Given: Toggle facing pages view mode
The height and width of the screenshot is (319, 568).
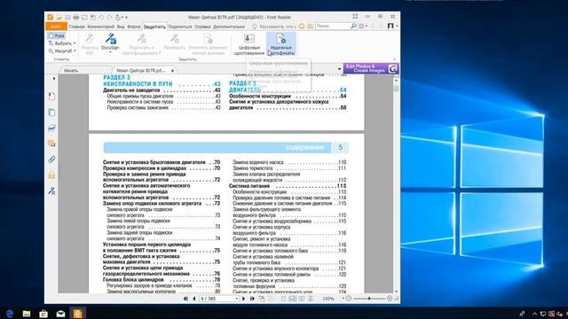Looking at the screenshot, I should [x=302, y=299].
